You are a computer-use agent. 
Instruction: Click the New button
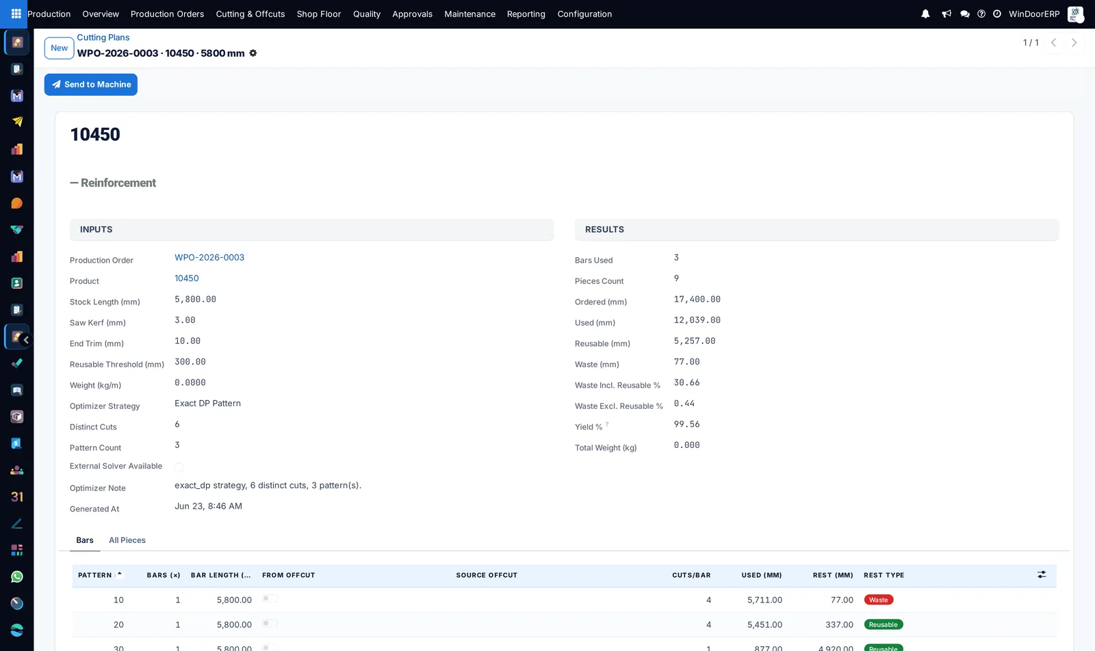tap(60, 48)
